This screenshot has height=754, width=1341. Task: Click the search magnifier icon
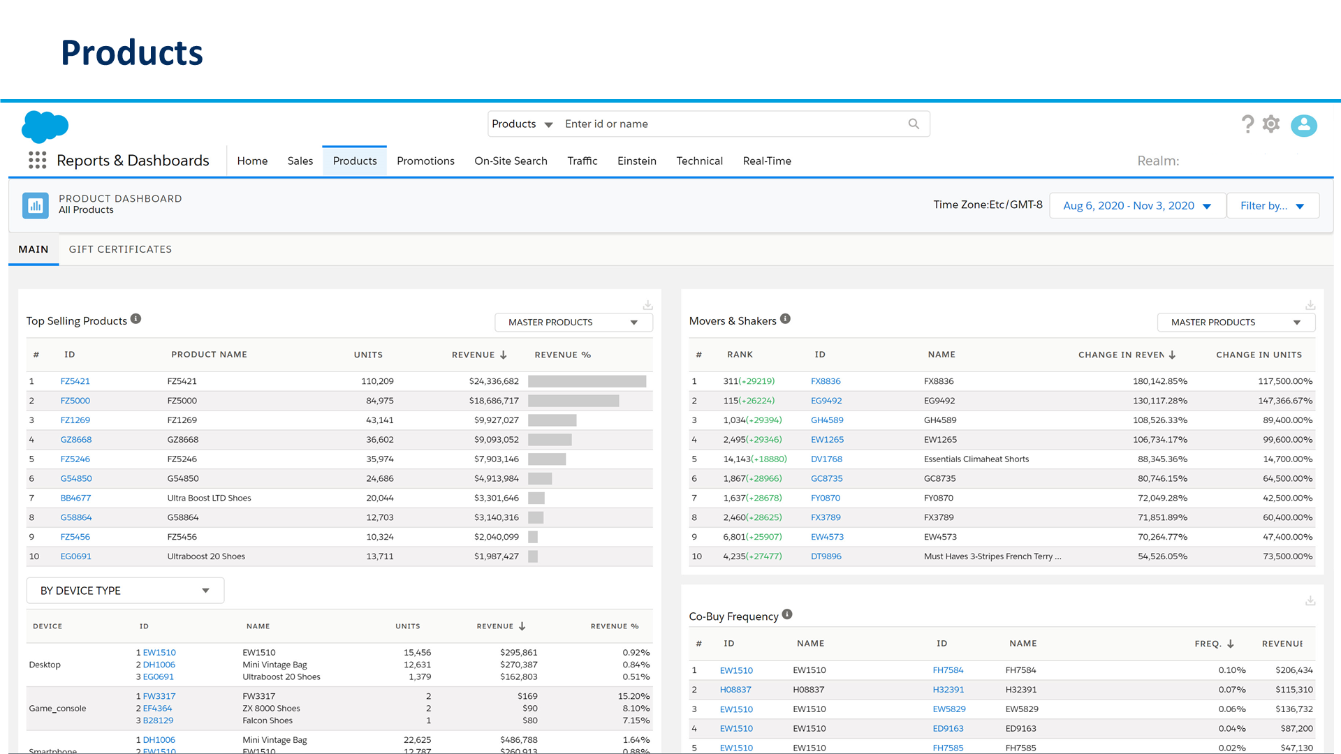pos(914,124)
